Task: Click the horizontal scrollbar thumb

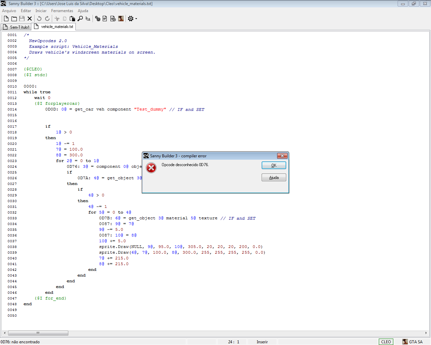Action: (38, 333)
